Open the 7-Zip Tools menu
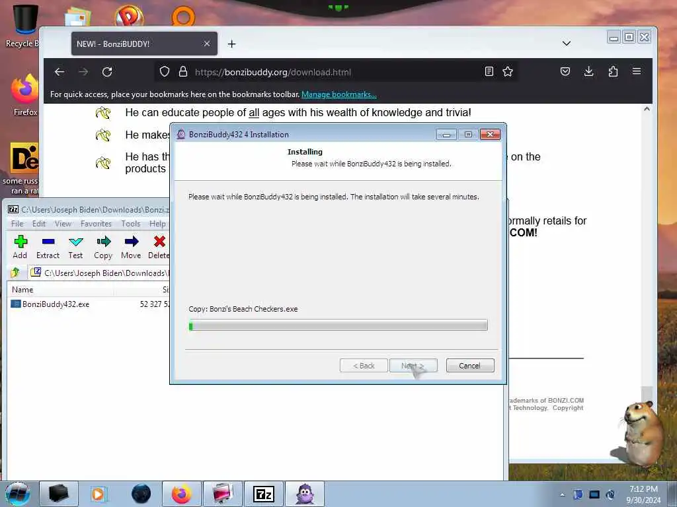The width and height of the screenshot is (677, 507). pyautogui.click(x=131, y=224)
